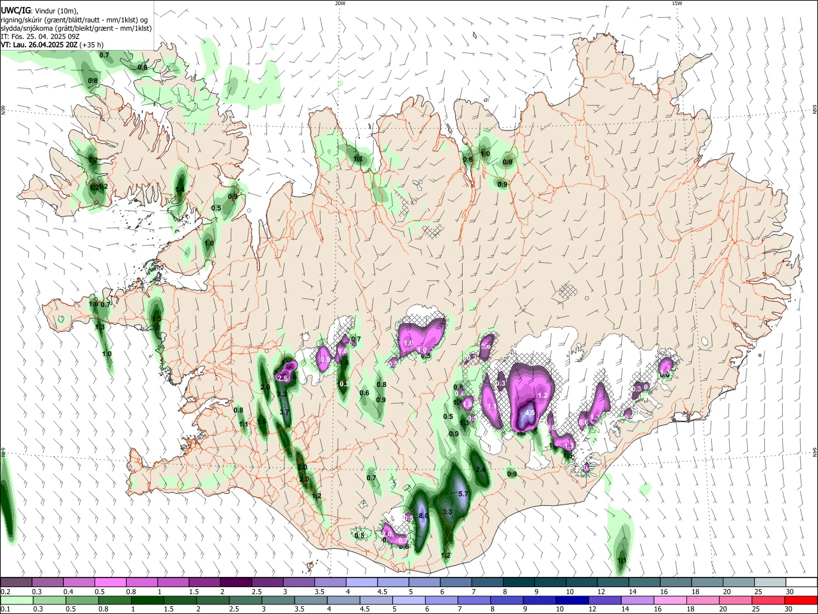This screenshot has width=818, height=614.
Task: Pick the pale green 0.1 rain legend swatch
Action: click(16, 601)
